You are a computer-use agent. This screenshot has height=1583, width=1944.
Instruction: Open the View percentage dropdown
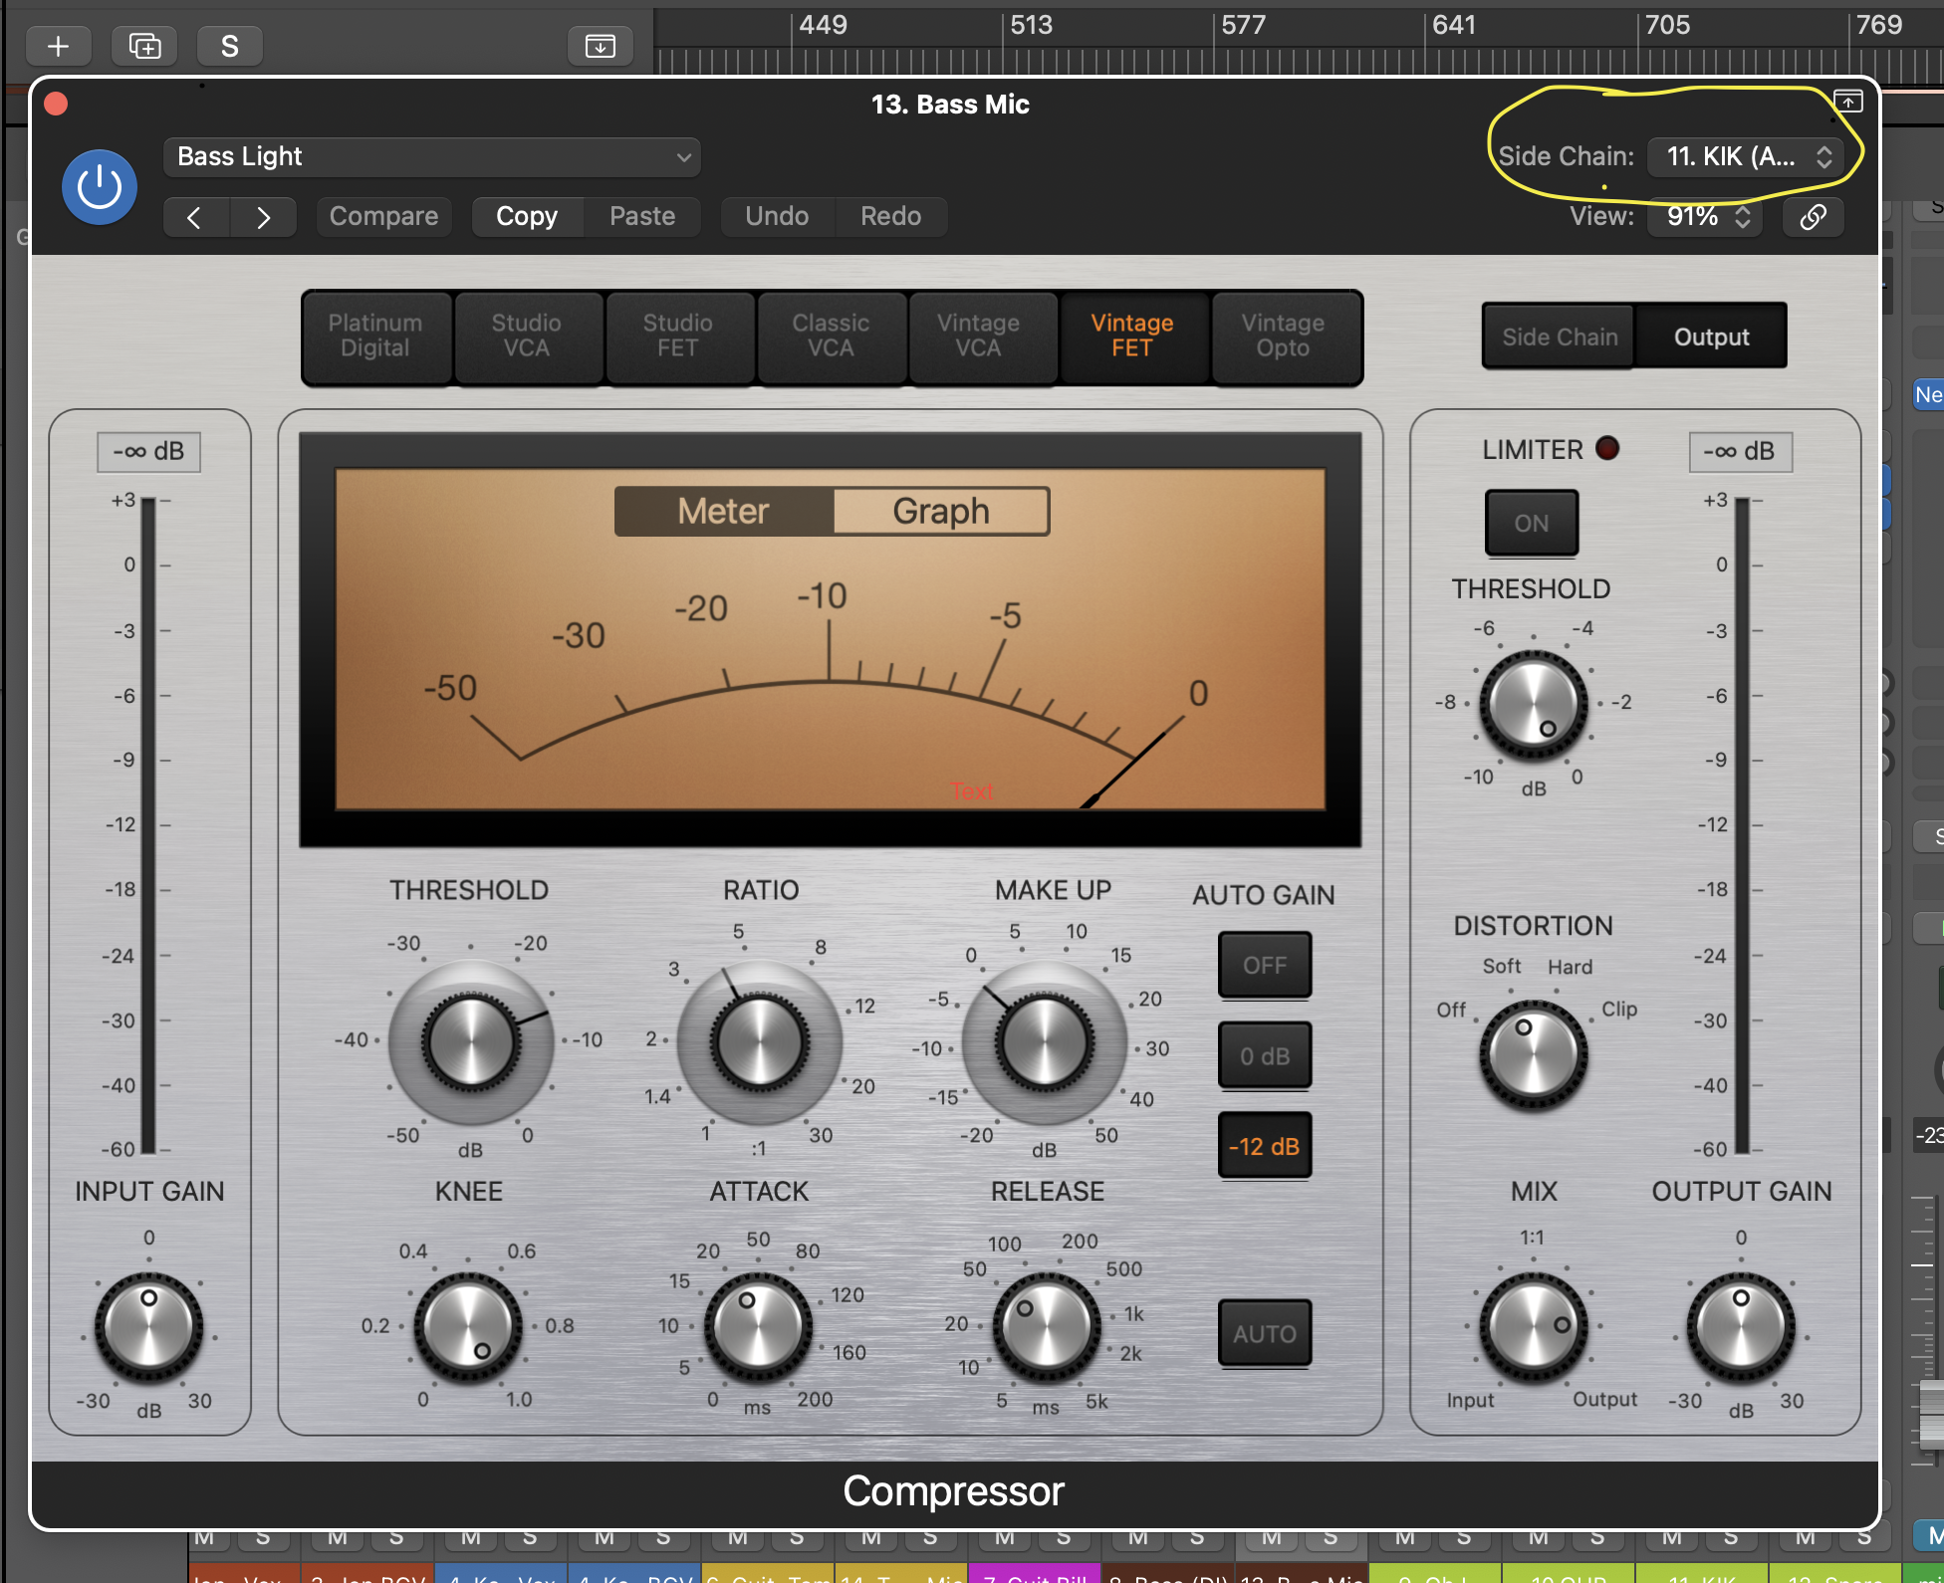pos(1706,217)
